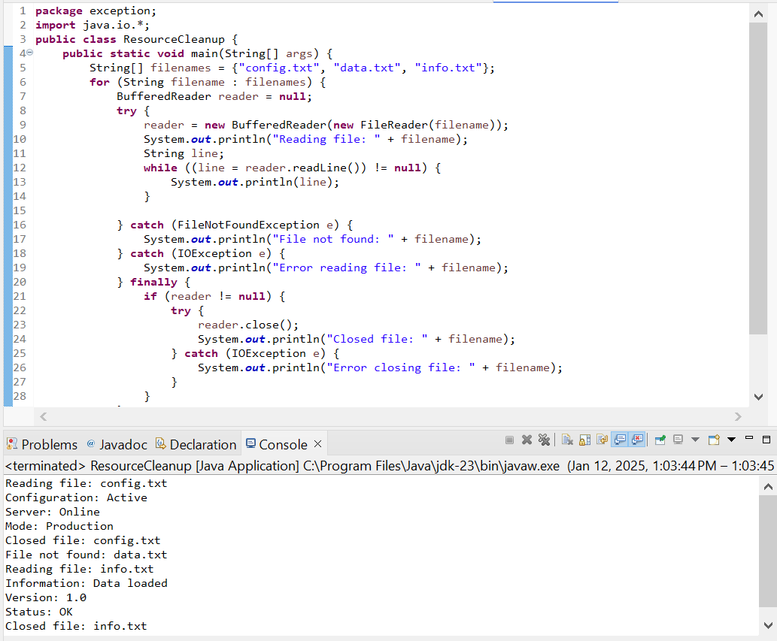Toggle Word Wrap in the console

click(602, 440)
